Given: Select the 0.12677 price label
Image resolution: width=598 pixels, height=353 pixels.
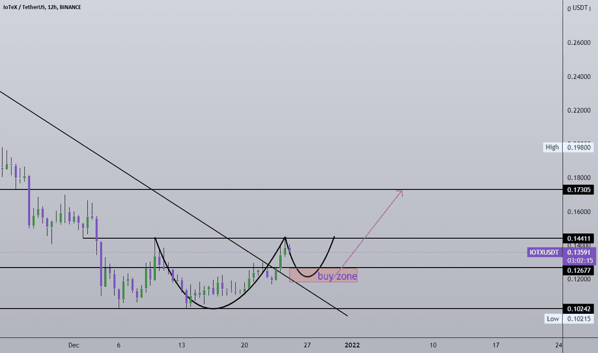Looking at the screenshot, I should click(x=578, y=271).
